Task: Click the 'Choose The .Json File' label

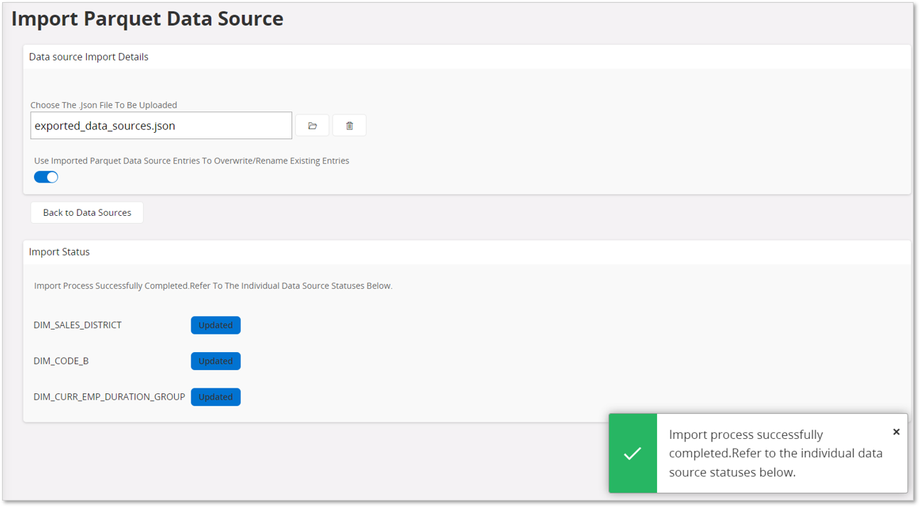Action: (x=104, y=105)
